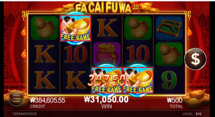This screenshot has height=117, width=215.
Task: Select the top-left gourd symbol
Action: coord(44,28)
